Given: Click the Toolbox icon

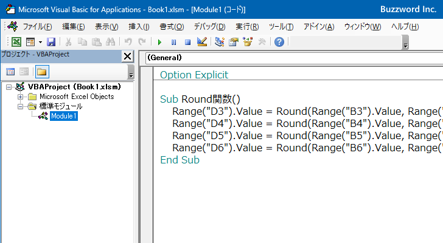Looking at the screenshot, I should 262,42.
